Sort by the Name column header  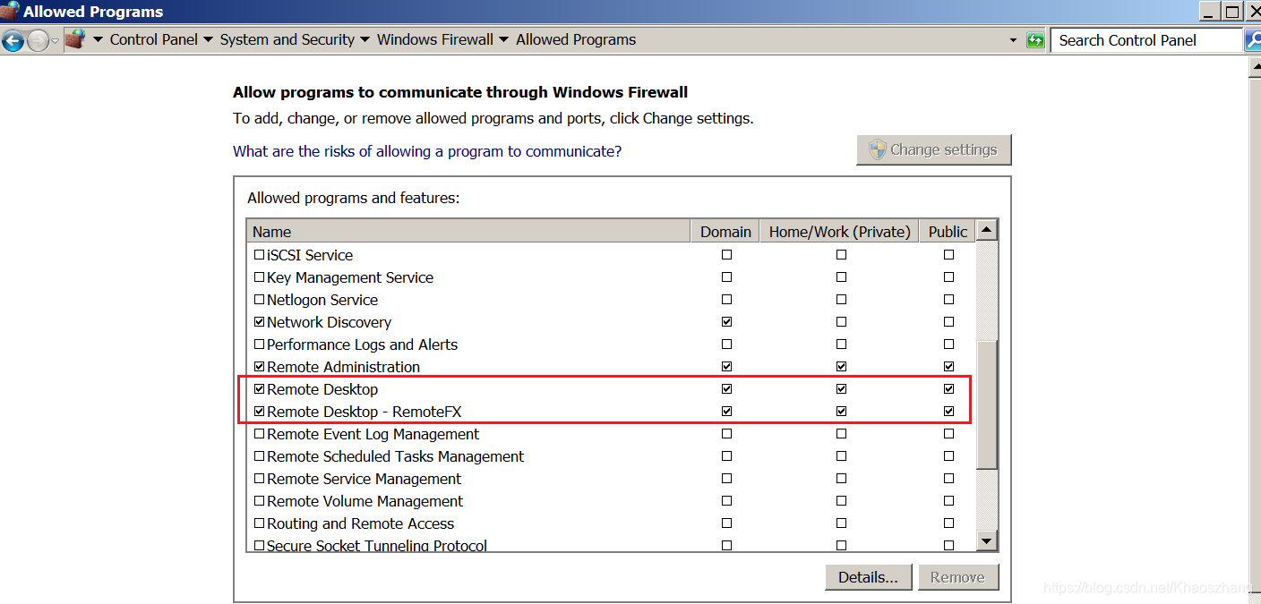point(468,232)
